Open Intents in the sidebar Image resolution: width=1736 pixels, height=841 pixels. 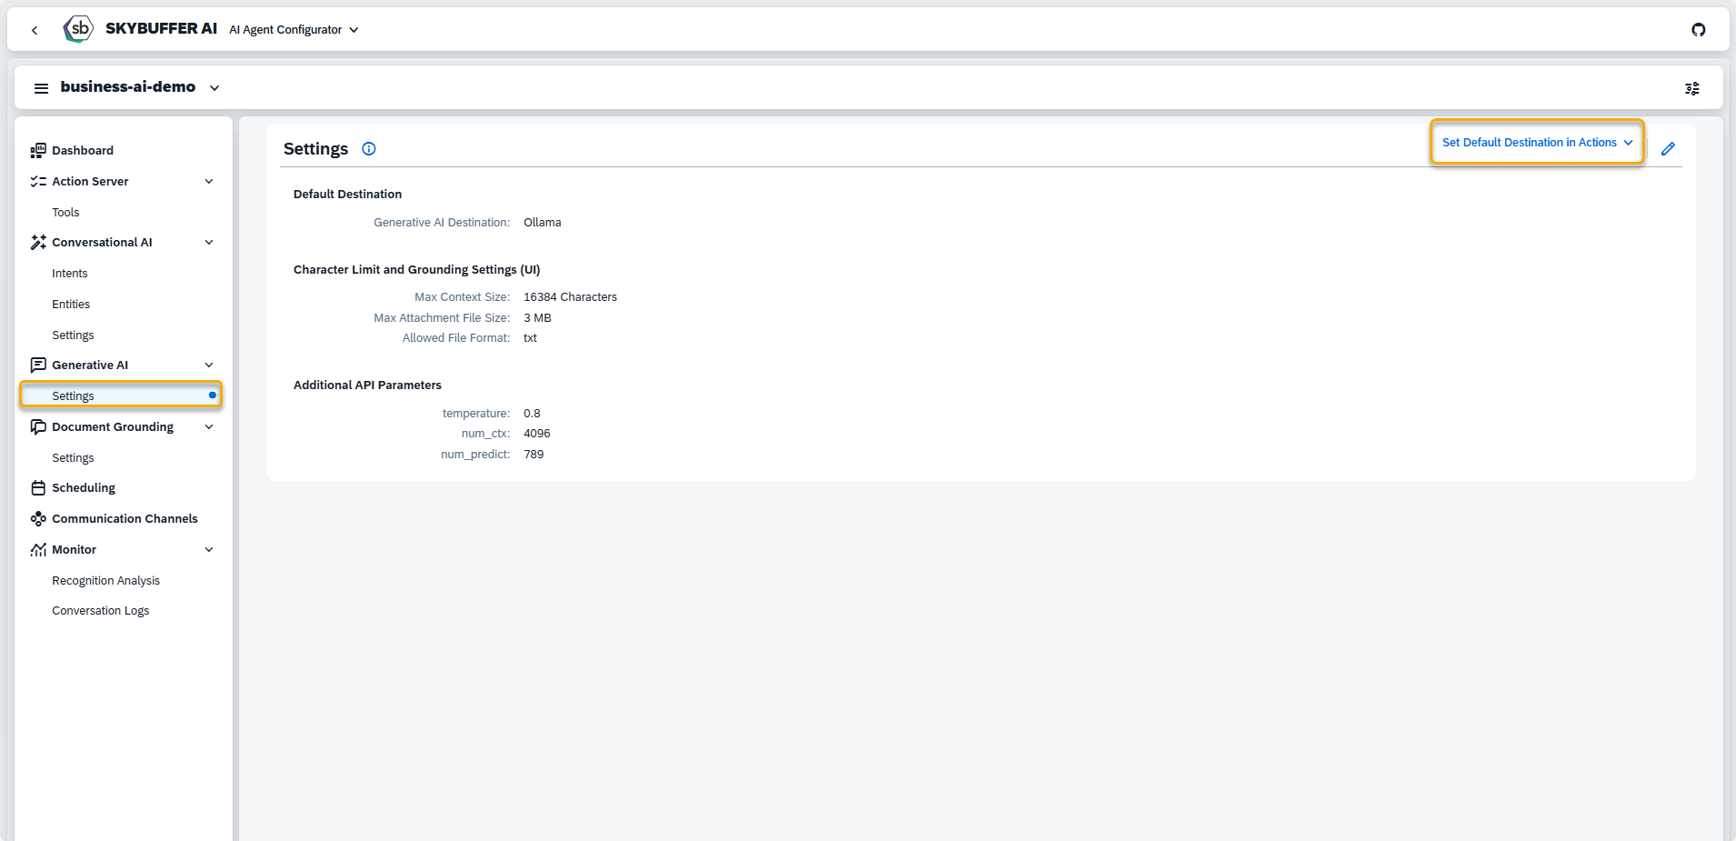[x=70, y=274]
